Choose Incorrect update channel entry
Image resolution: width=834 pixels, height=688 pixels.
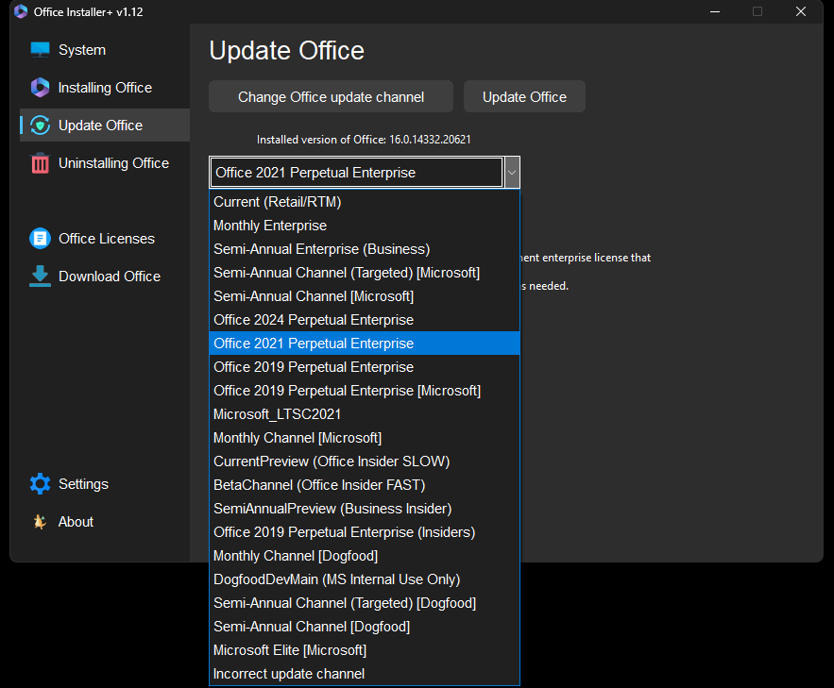(x=365, y=674)
